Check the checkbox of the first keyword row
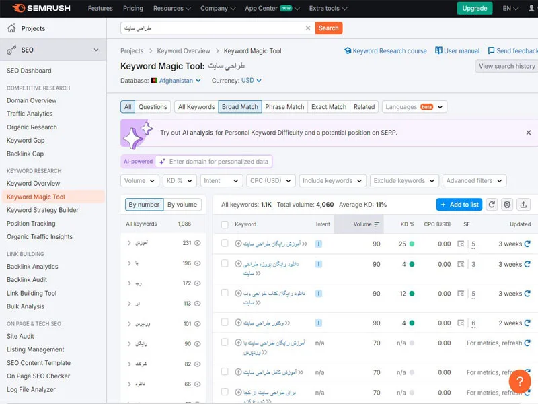This screenshot has width=538, height=404. coord(225,243)
